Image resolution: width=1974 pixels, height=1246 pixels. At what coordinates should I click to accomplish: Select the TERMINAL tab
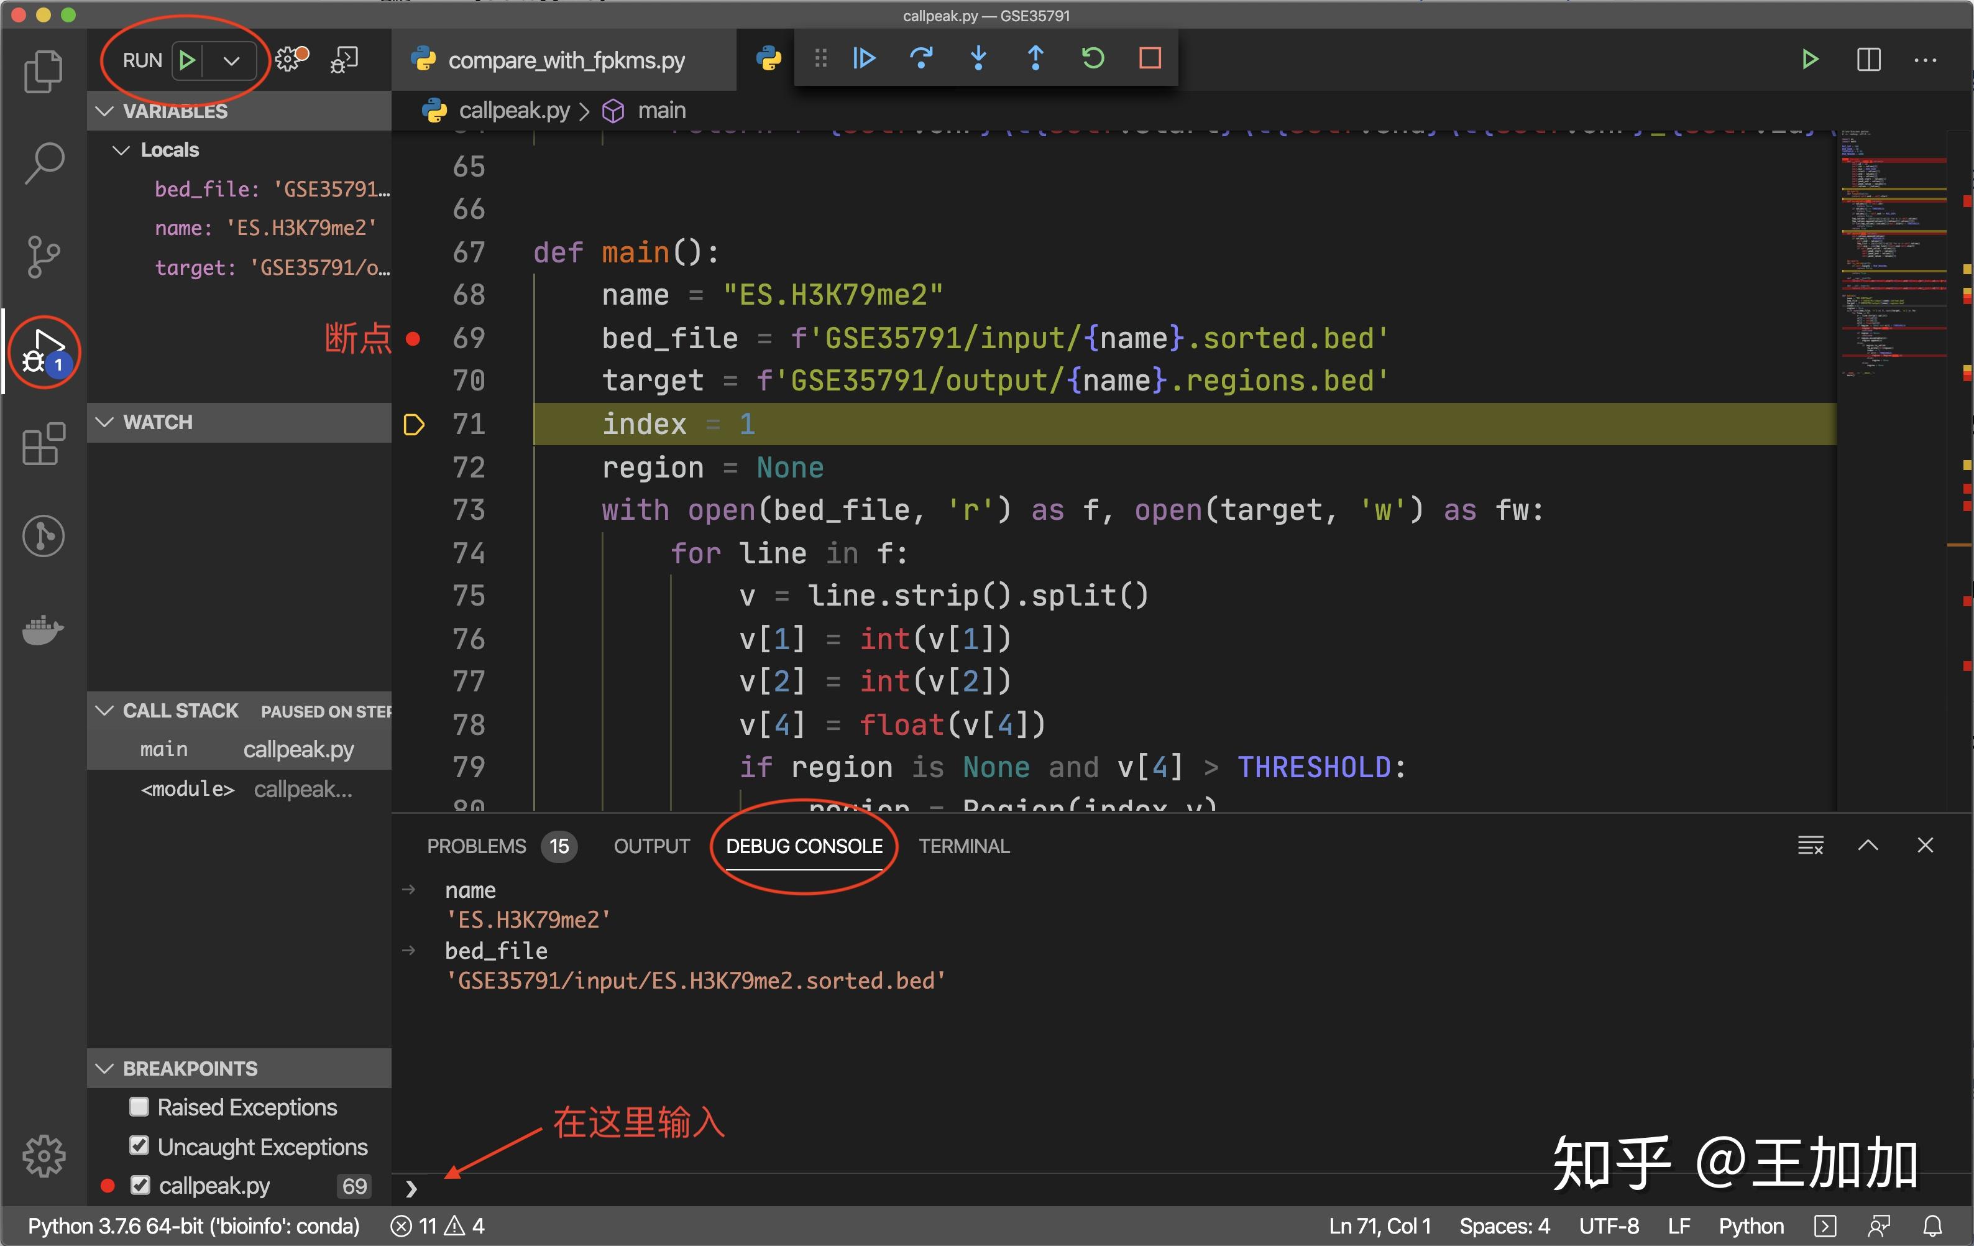tap(964, 846)
